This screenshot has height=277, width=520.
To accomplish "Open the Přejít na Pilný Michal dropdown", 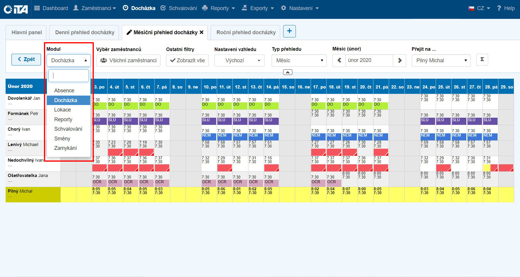I will pos(441,60).
